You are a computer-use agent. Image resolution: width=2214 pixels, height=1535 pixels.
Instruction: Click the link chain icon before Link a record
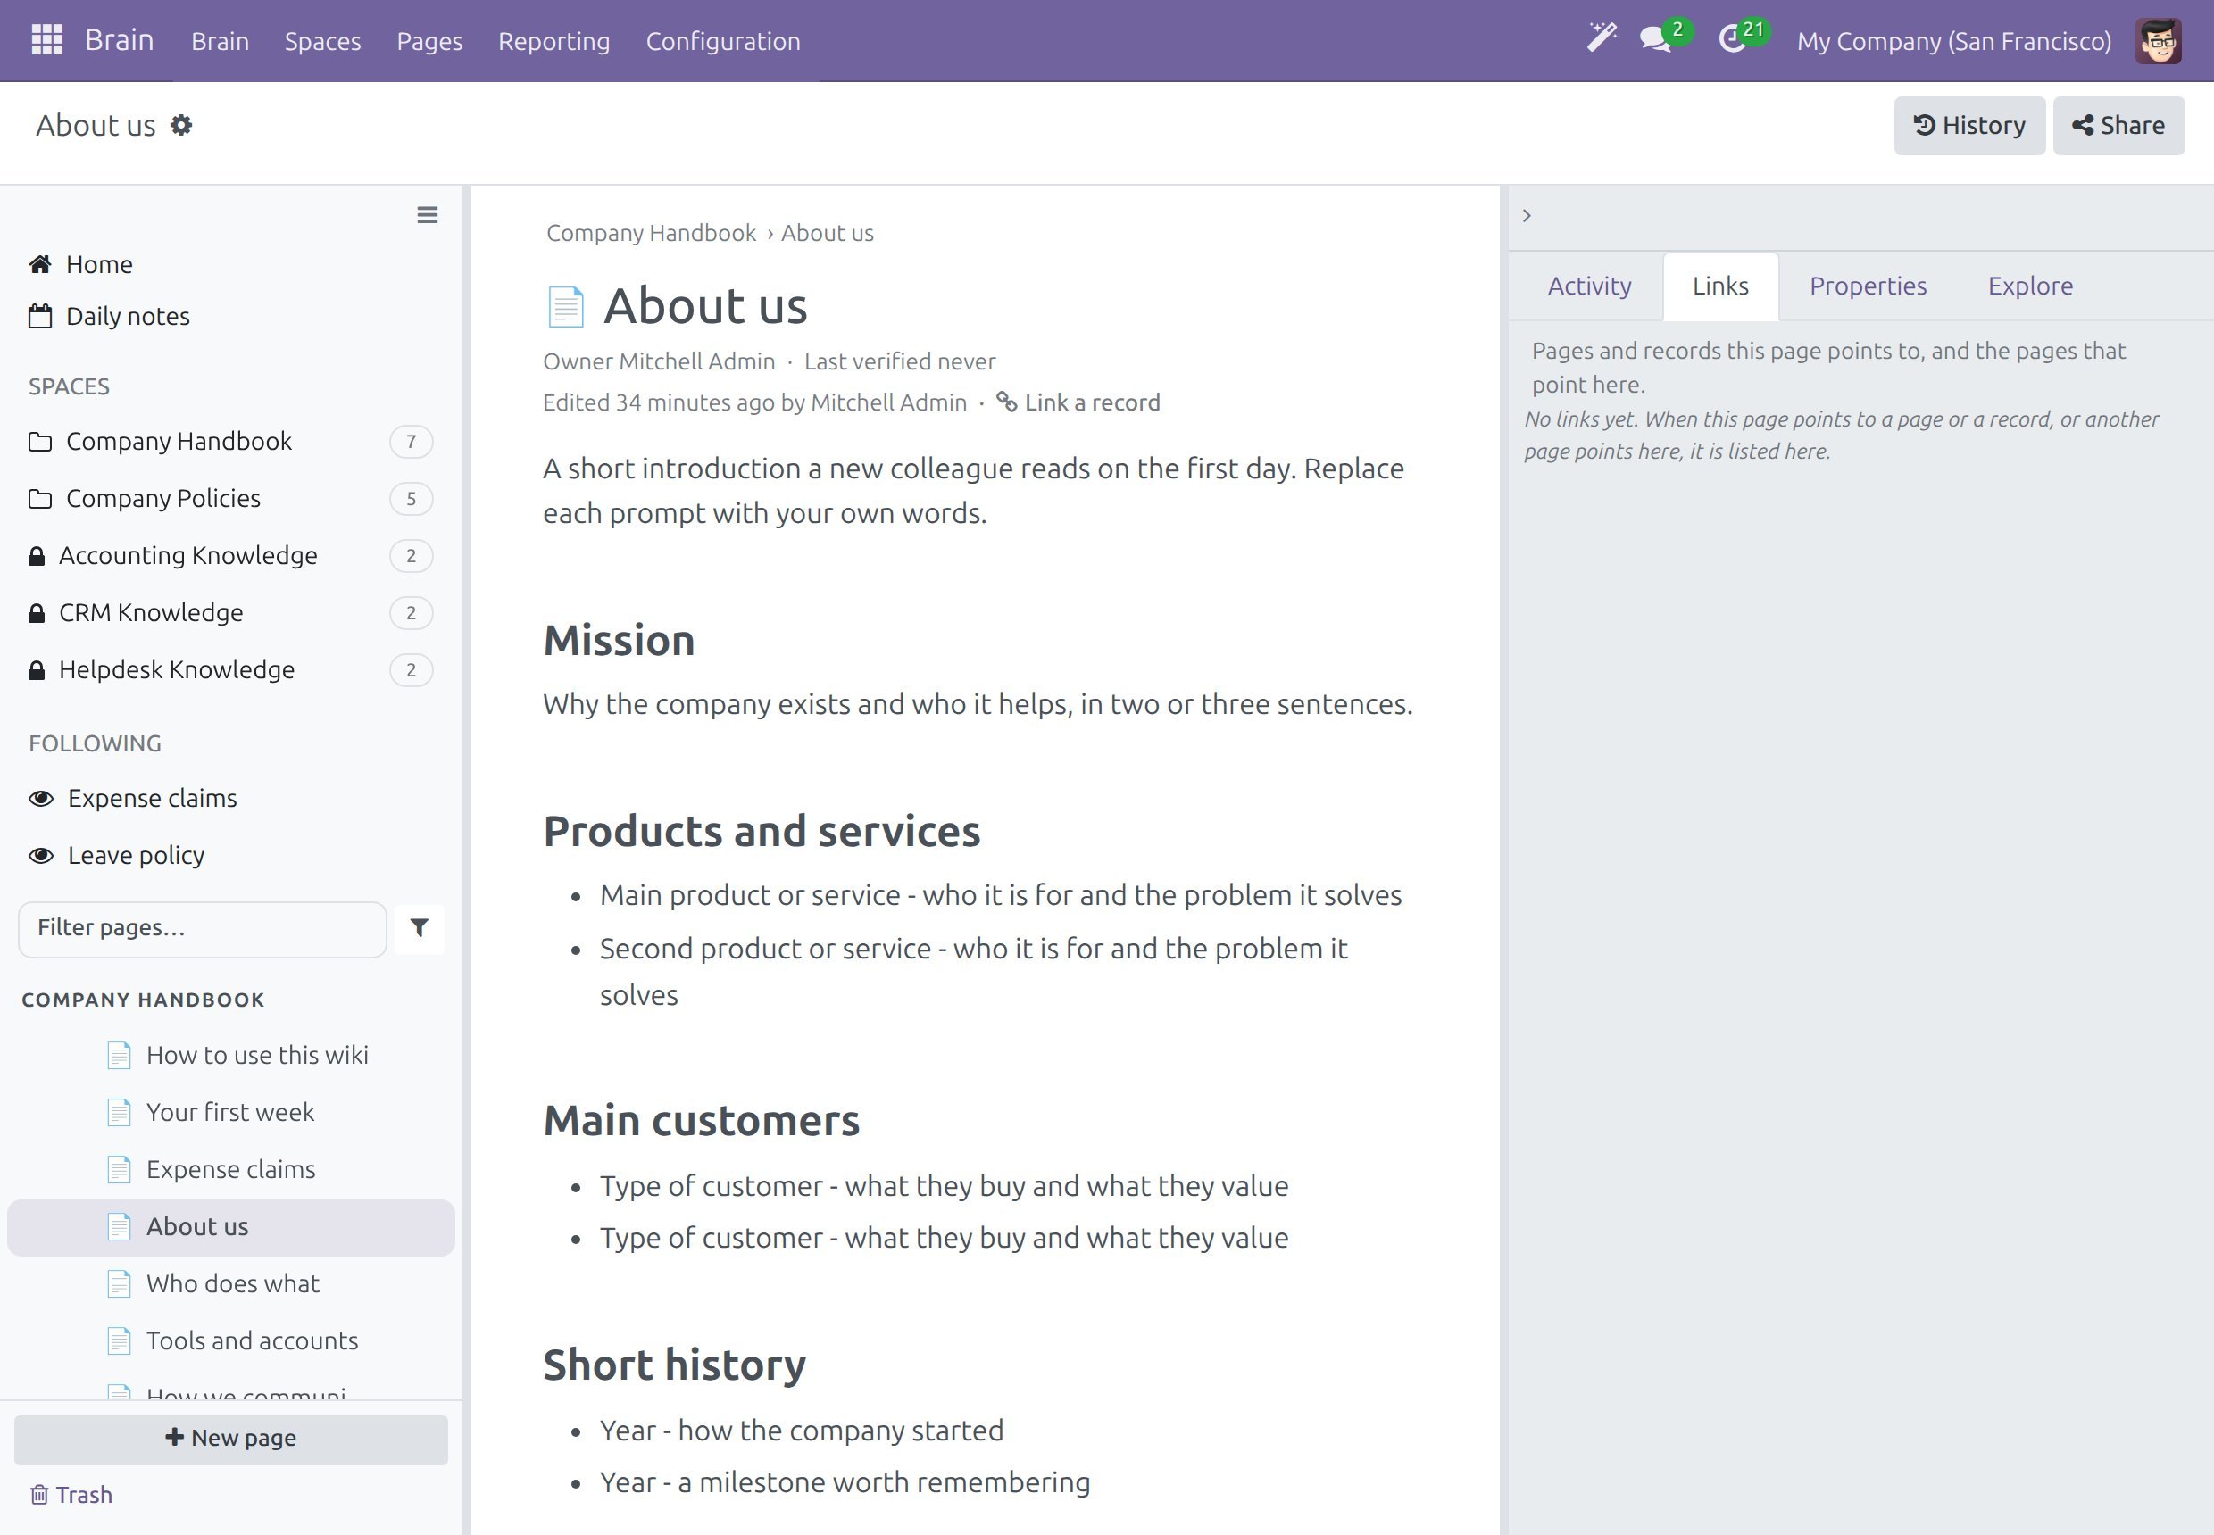click(x=1006, y=402)
